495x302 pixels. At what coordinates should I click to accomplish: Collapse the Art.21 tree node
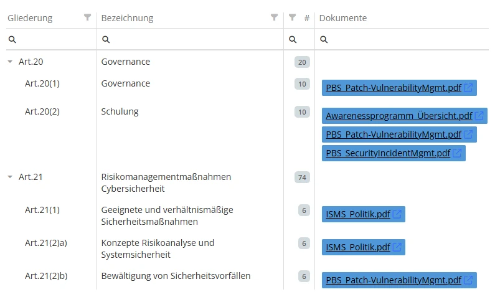(x=10, y=177)
